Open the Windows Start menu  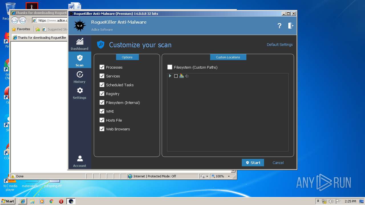coord(8,201)
